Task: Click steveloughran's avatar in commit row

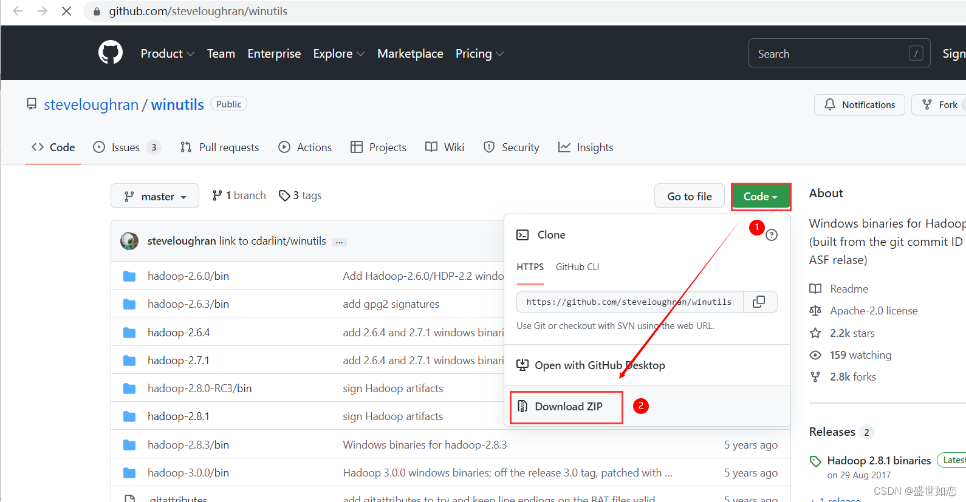Action: pos(129,241)
